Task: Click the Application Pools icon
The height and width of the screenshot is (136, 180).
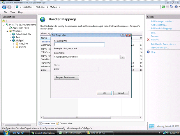Action: (x=10, y=28)
